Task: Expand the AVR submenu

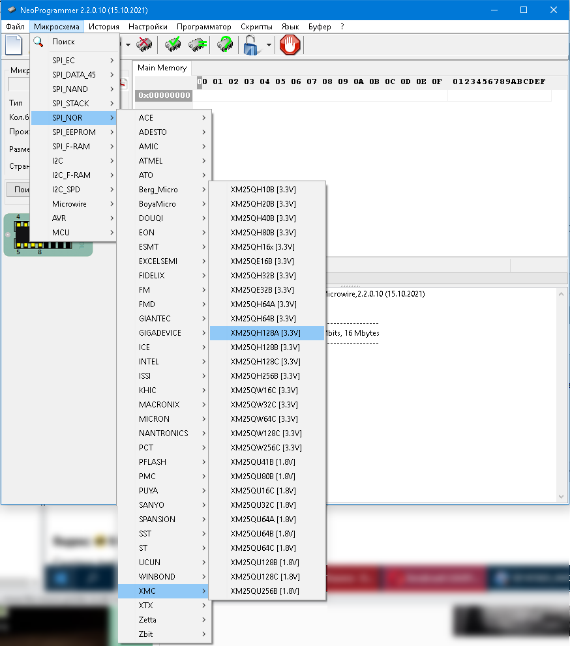Action: [75, 218]
